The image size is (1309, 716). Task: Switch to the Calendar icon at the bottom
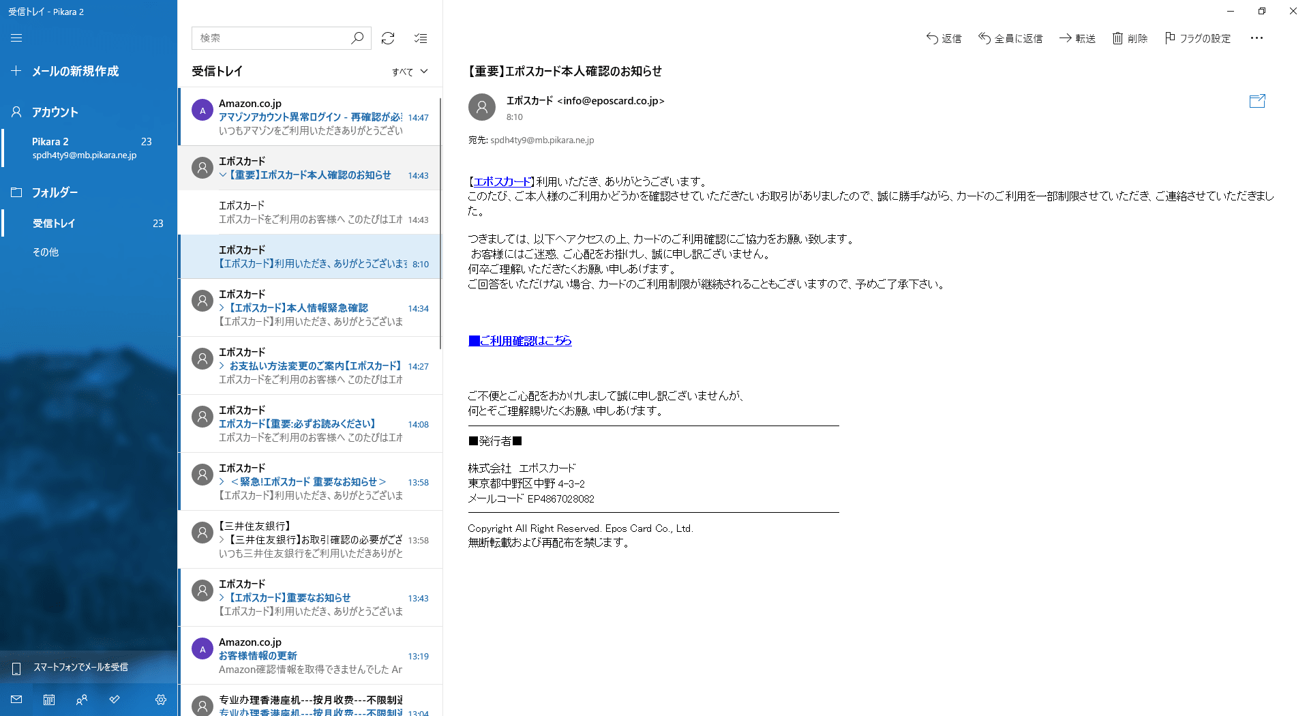pyautogui.click(x=49, y=700)
